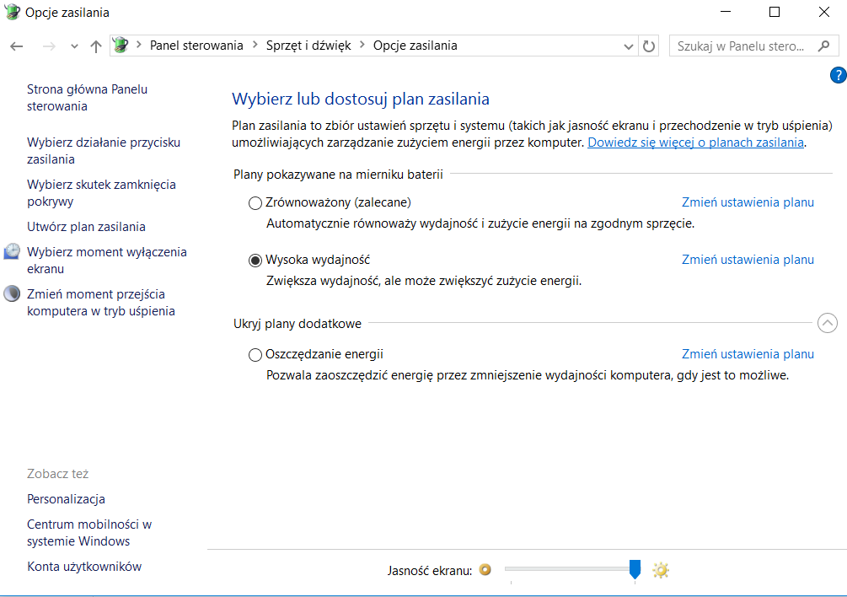Screen dimensions: 847x597
Task: Click the search magnifier icon
Action: tap(823, 46)
